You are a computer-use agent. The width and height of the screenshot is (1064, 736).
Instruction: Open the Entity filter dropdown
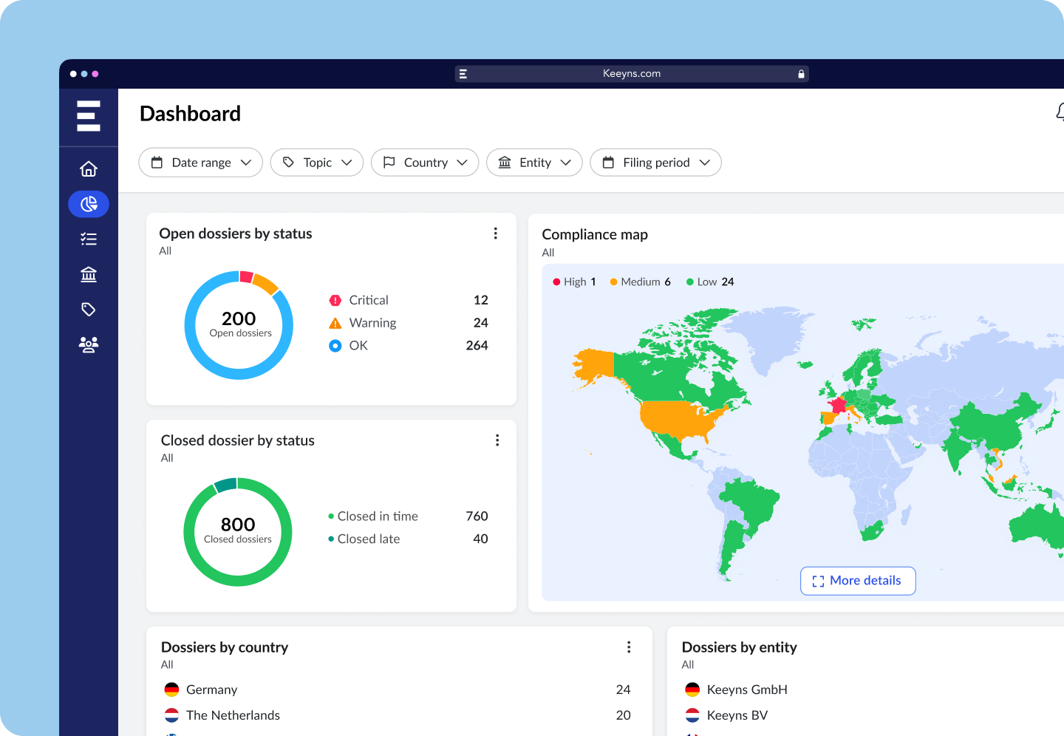534,163
